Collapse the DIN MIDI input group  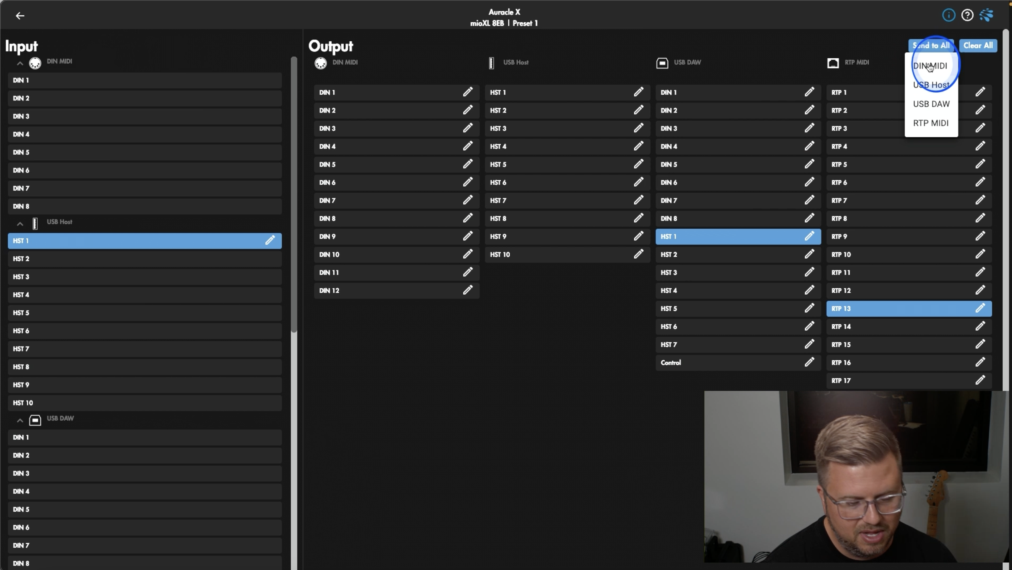(x=20, y=64)
